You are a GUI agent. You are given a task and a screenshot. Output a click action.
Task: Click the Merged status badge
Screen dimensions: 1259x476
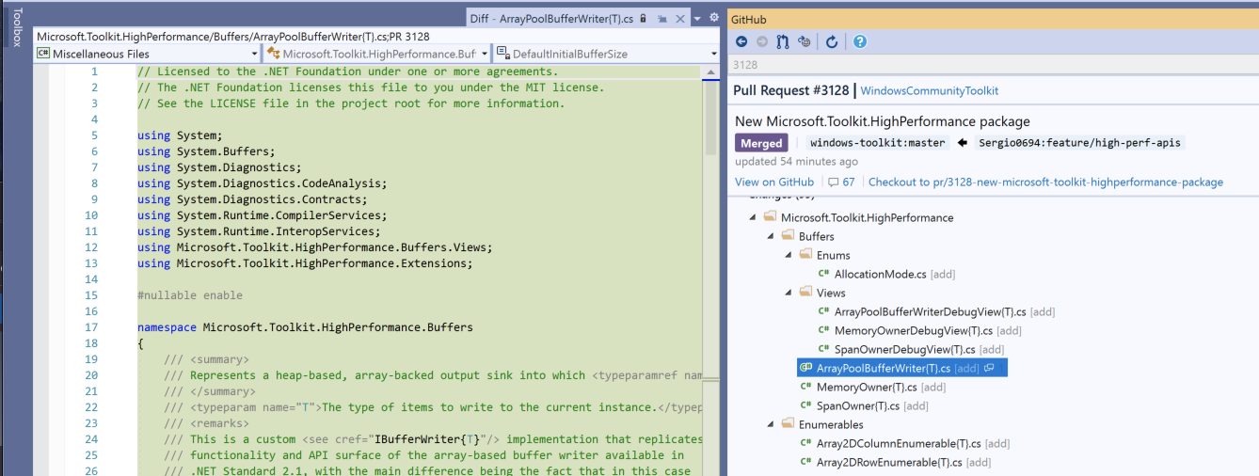(761, 143)
